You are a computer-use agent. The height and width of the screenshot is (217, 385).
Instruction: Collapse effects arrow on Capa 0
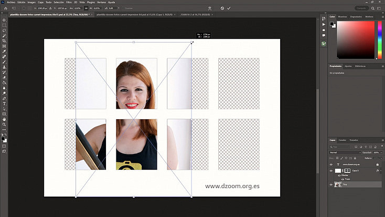pos(381,170)
